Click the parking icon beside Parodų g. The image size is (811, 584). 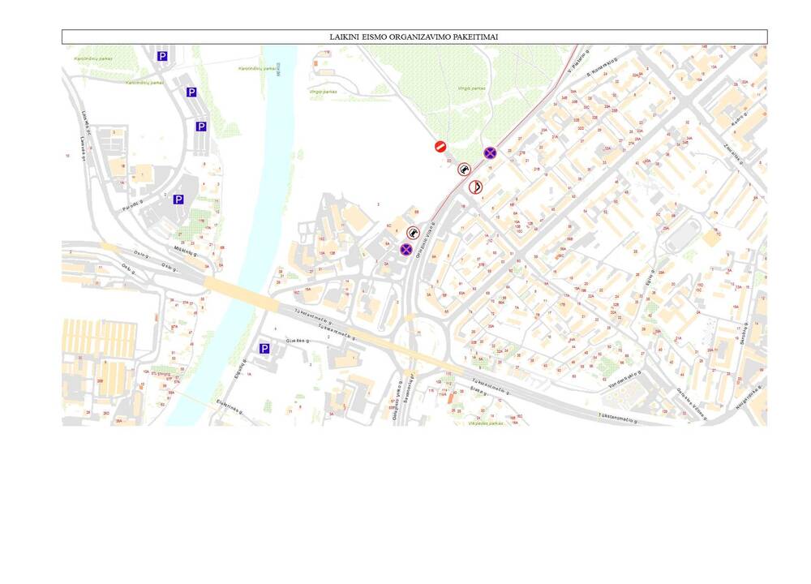click(x=178, y=200)
